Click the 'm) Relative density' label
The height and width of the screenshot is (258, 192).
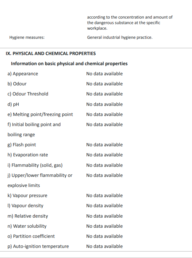point(28,216)
